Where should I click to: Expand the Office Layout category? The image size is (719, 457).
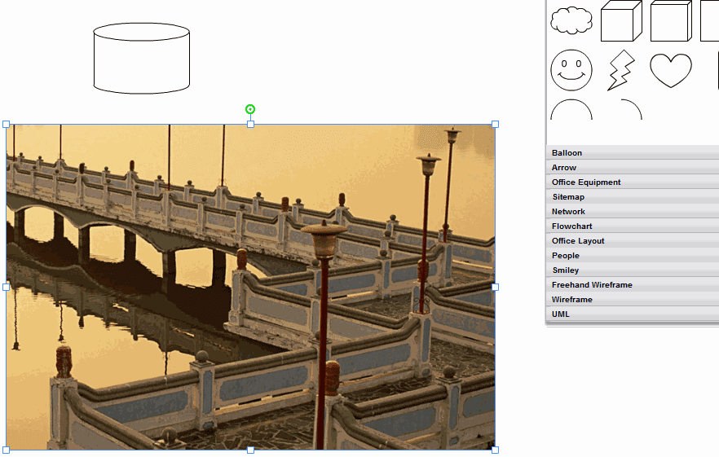[633, 240]
